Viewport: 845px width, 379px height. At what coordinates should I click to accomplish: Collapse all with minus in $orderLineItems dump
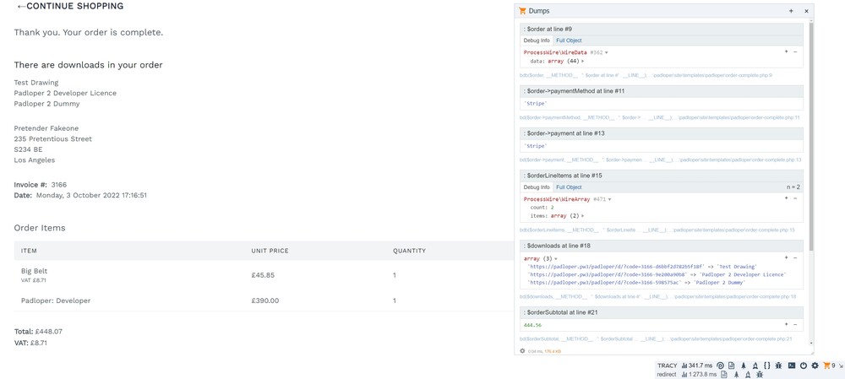(795, 198)
